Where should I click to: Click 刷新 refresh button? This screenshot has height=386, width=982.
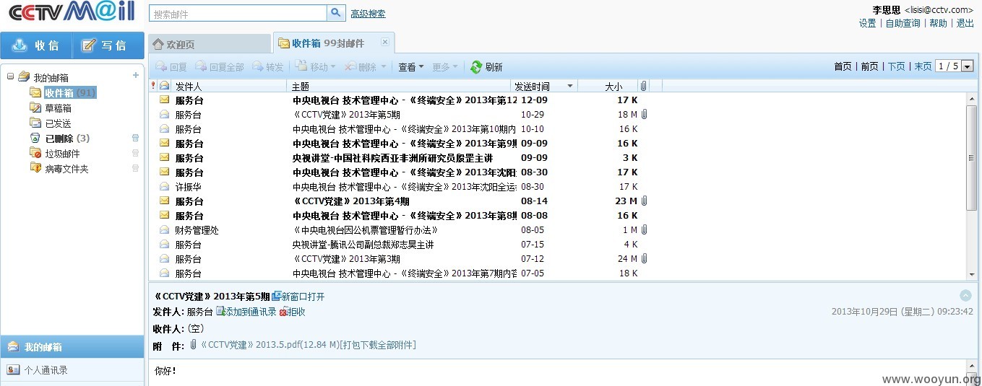pos(486,67)
